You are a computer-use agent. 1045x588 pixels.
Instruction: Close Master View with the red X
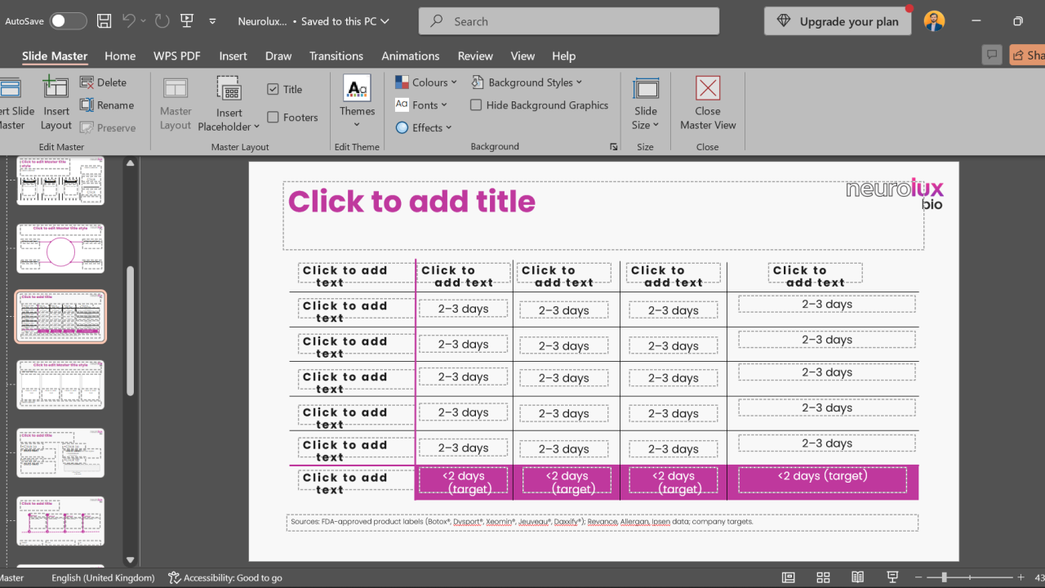[708, 103]
